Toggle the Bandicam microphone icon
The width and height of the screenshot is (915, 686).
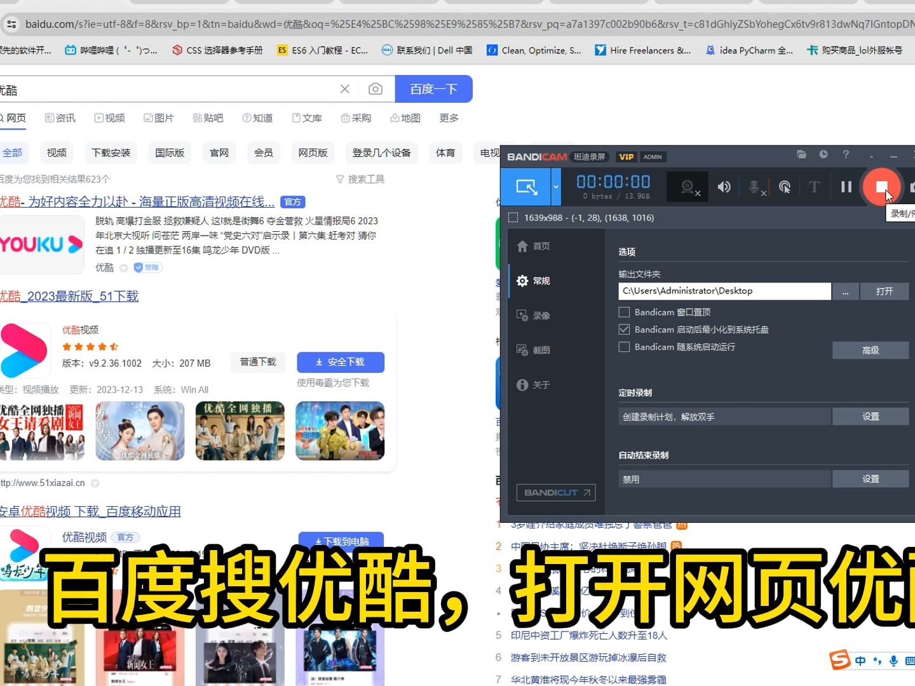point(754,187)
